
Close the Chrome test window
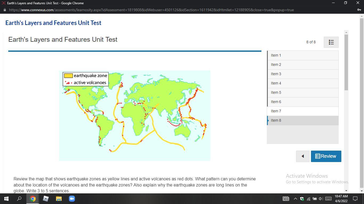(x=358, y=3)
